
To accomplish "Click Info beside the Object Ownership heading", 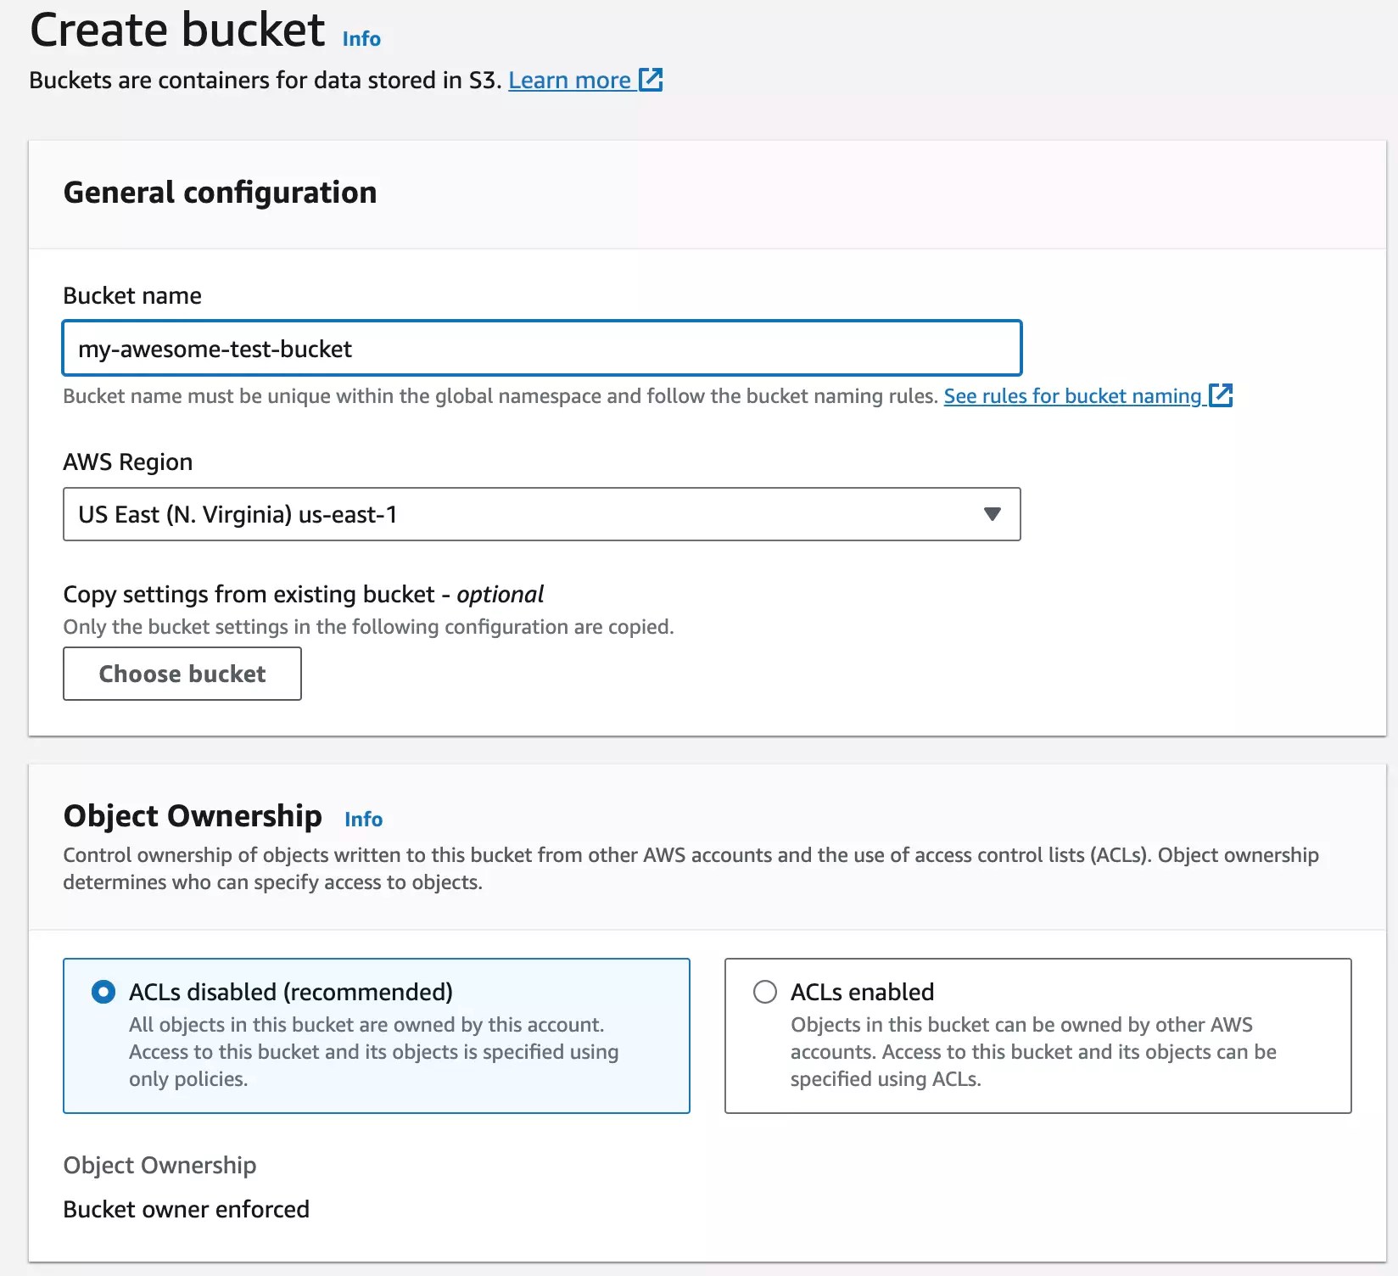I will click(363, 819).
